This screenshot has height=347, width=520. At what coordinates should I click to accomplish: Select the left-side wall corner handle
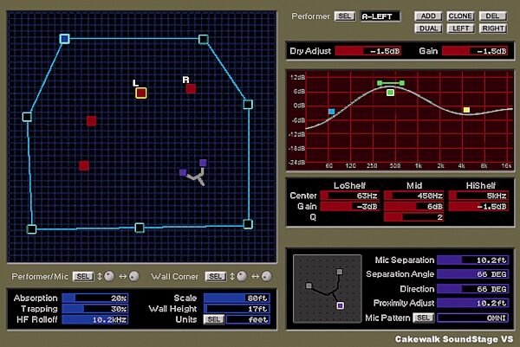click(27, 117)
